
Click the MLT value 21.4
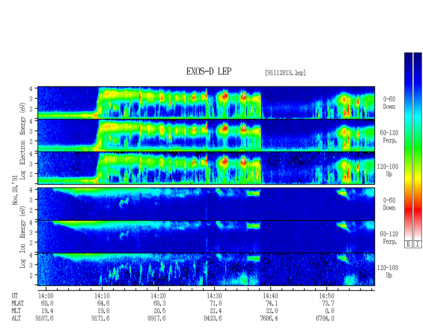(x=216, y=311)
